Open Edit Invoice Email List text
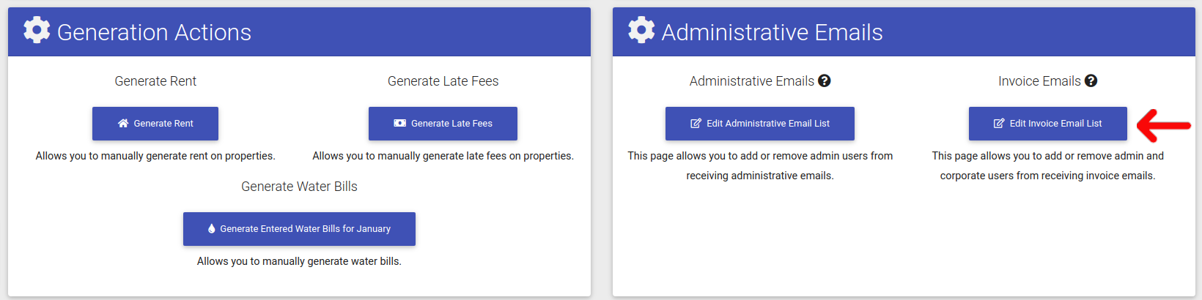The image size is (1202, 300). click(1056, 124)
